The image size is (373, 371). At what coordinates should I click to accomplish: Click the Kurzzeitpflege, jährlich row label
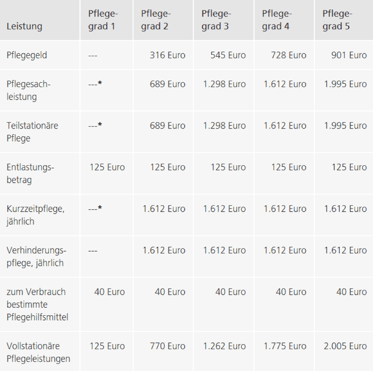coord(36,215)
